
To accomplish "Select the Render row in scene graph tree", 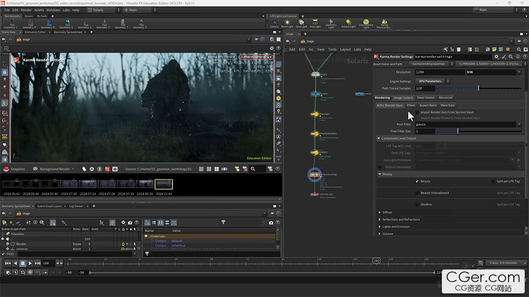I will 67,244.
